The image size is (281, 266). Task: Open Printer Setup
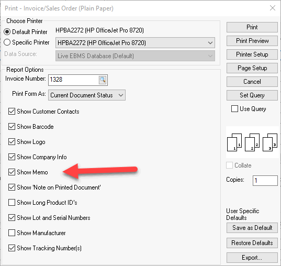click(x=252, y=54)
